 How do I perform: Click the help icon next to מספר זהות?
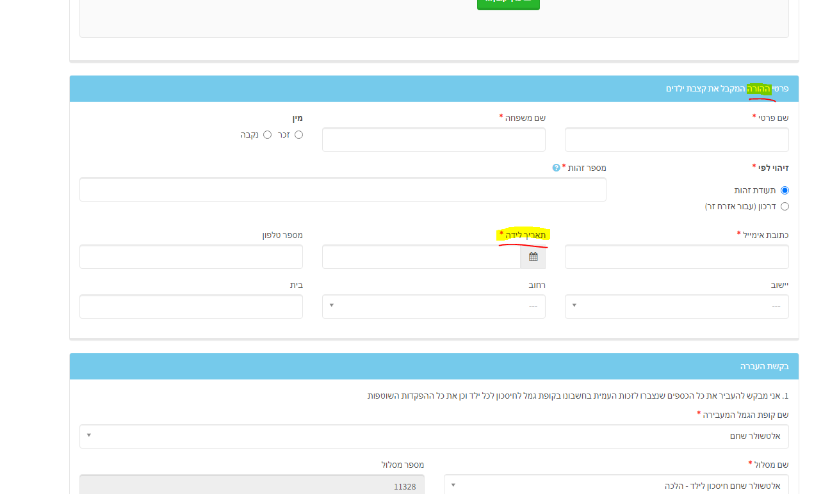[556, 168]
